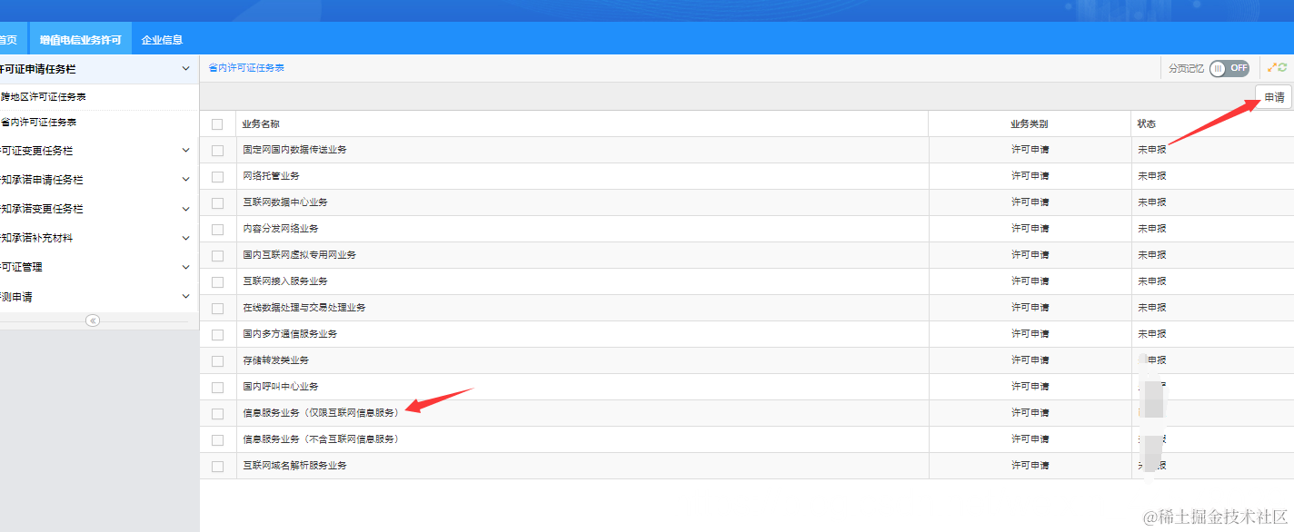Select the 国内呼叫中心业务 row name
1294x532 pixels.
point(281,387)
